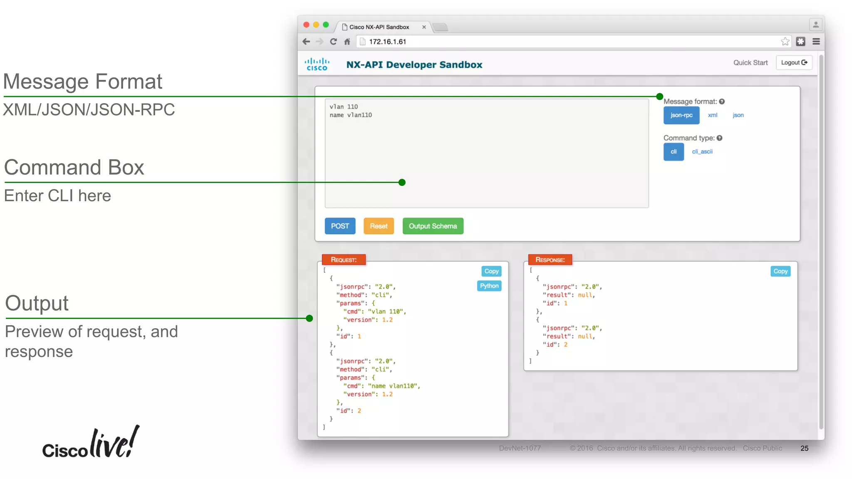Open the browser hamburger menu
852x479 pixels.
coord(816,42)
